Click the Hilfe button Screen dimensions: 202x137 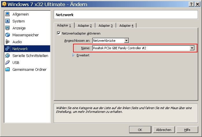(x=187, y=130)
